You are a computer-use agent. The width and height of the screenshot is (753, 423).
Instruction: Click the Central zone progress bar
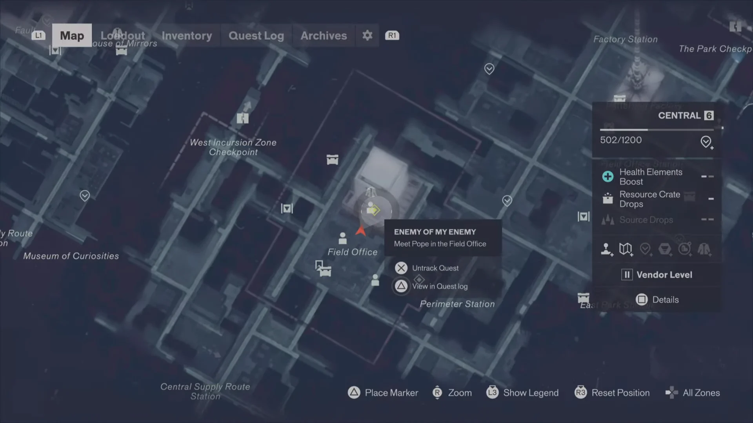[x=657, y=130]
